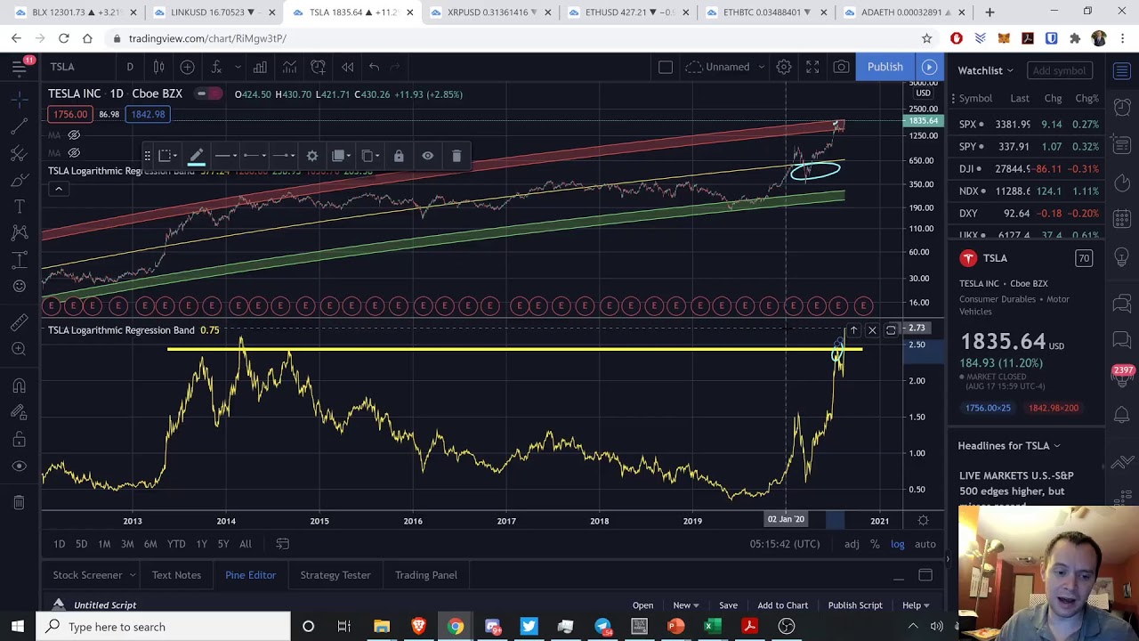Viewport: 1139px width, 641px height.
Task: Open candlestick chart style selector
Action: click(x=158, y=67)
